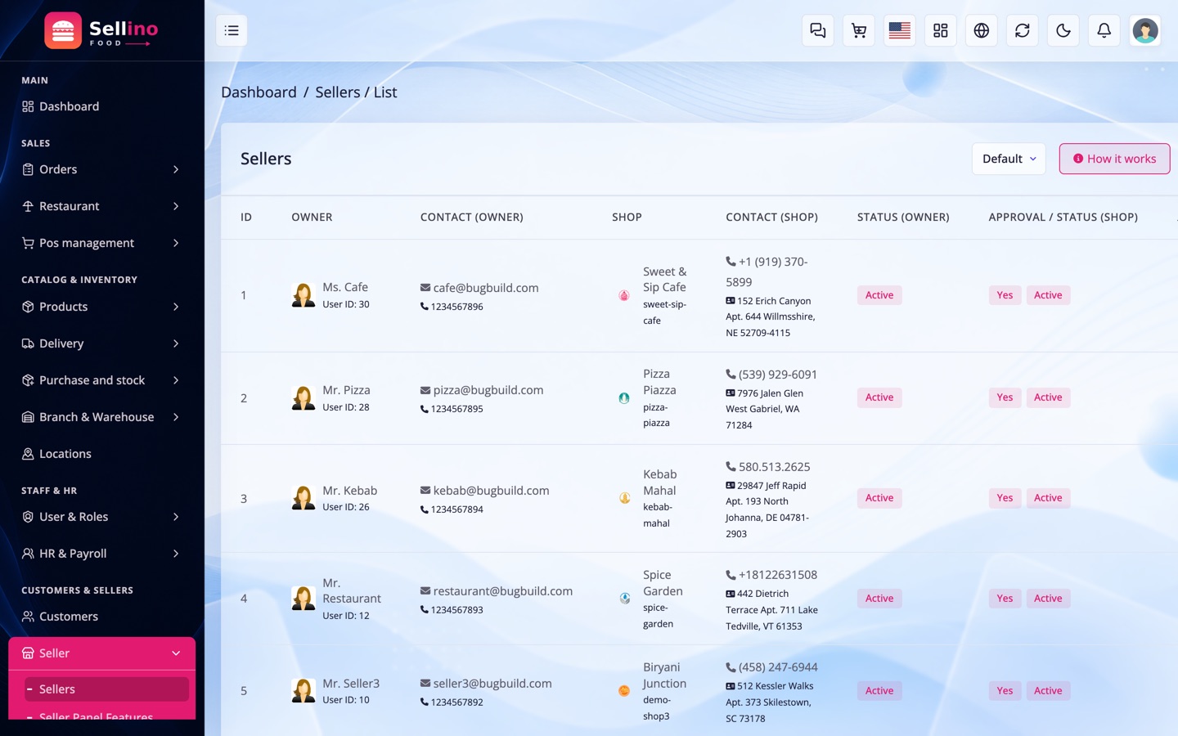Open the notifications bell

coord(1104,30)
